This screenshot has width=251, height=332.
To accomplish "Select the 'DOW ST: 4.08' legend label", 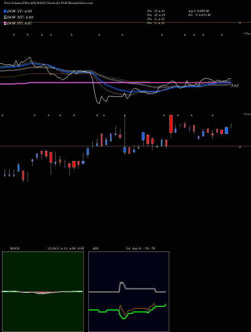I will click(x=20, y=11).
